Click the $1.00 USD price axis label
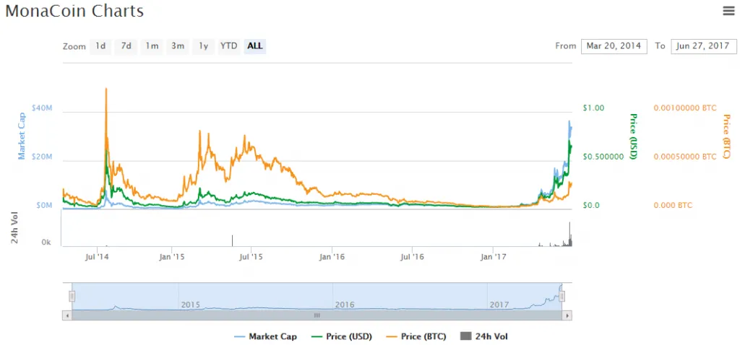 [x=593, y=108]
